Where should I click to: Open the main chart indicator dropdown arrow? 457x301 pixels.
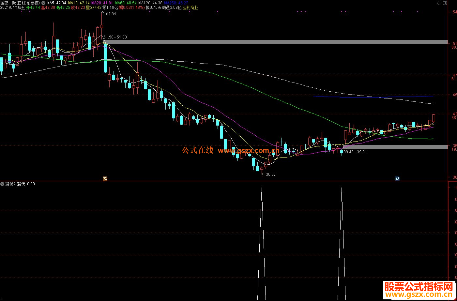[x=43, y=3]
